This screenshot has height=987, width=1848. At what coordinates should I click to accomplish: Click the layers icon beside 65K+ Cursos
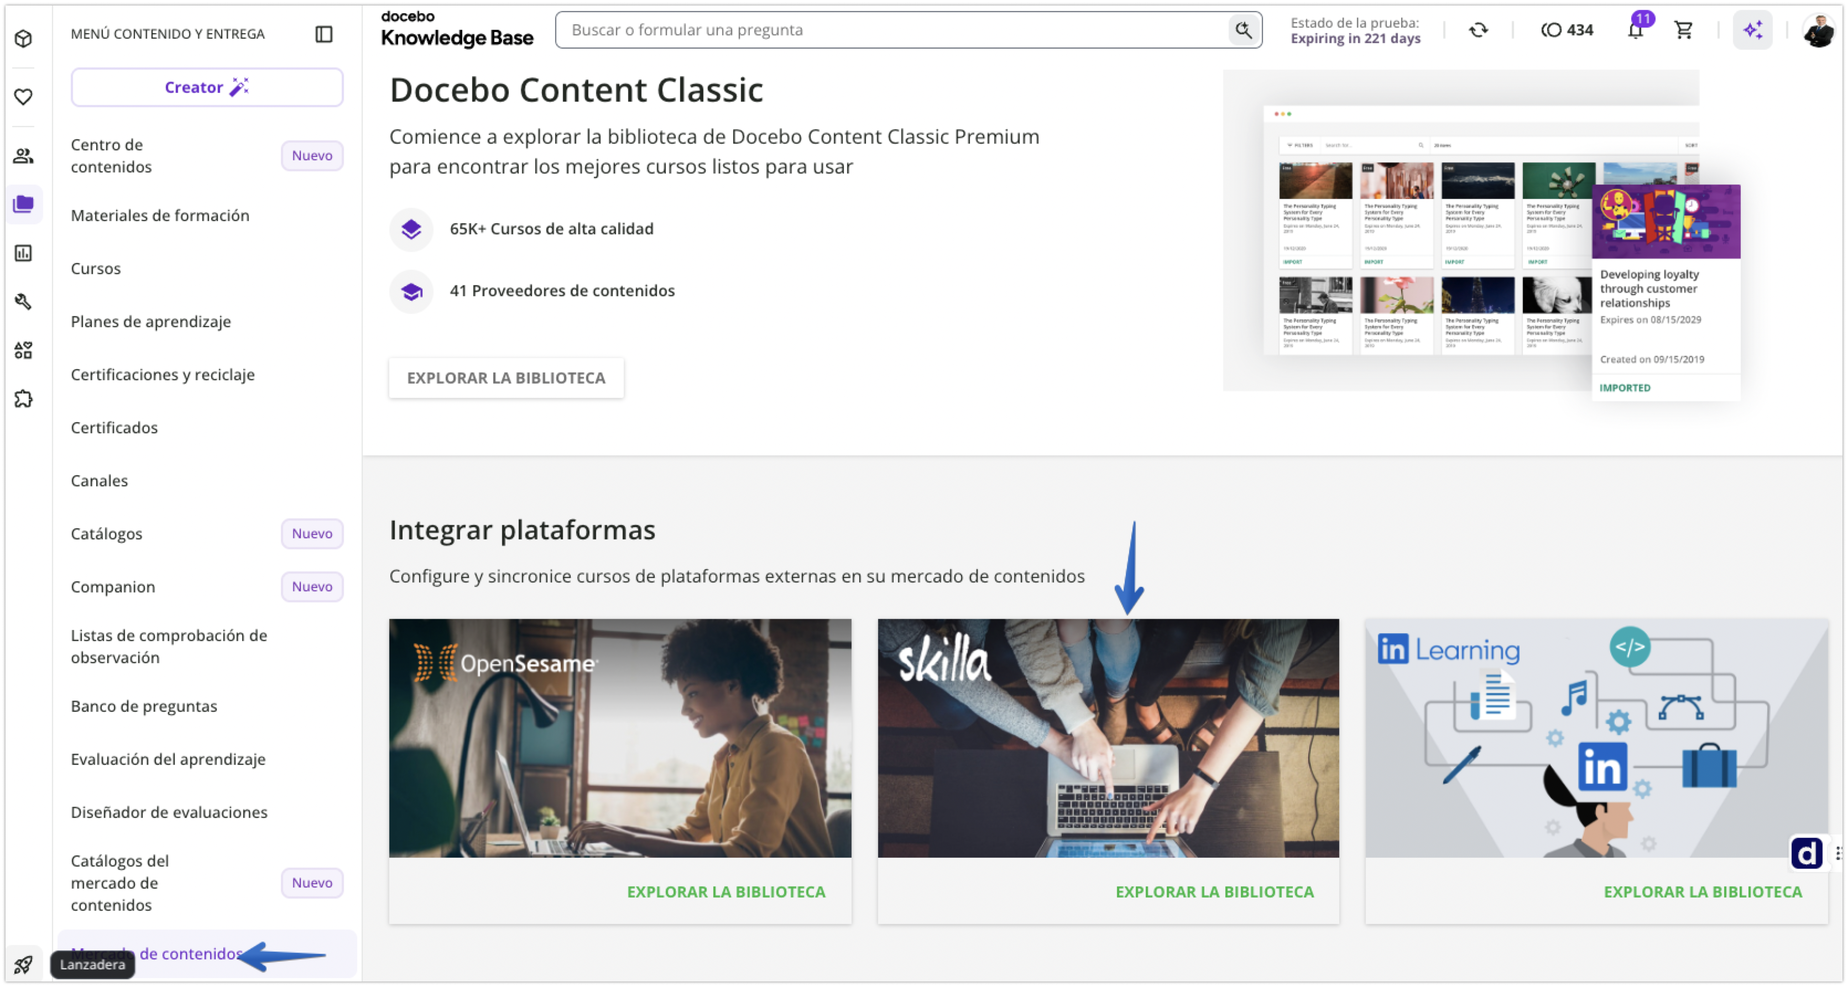(x=411, y=229)
